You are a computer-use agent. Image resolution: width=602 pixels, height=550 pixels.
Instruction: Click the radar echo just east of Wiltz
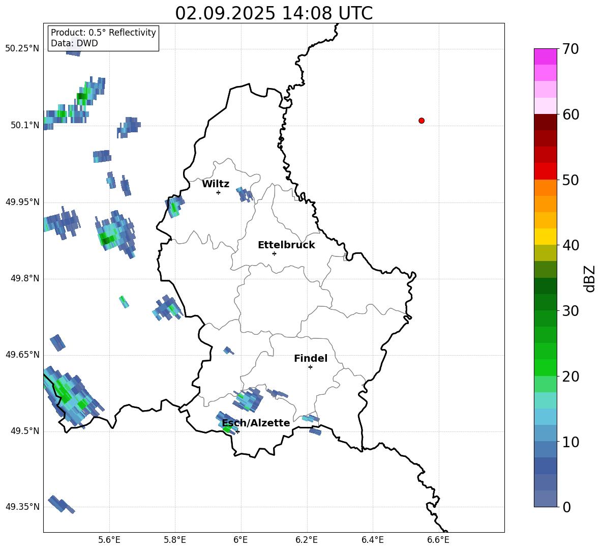[245, 194]
